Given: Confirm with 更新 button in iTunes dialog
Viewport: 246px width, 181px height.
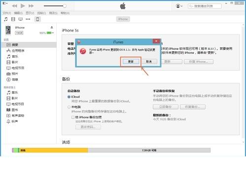Looking at the screenshot, I should pyautogui.click(x=131, y=62).
